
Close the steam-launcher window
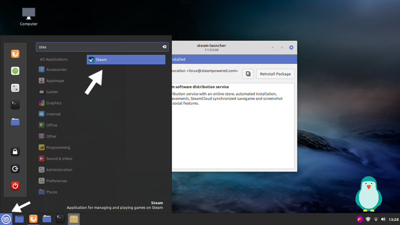click(291, 47)
